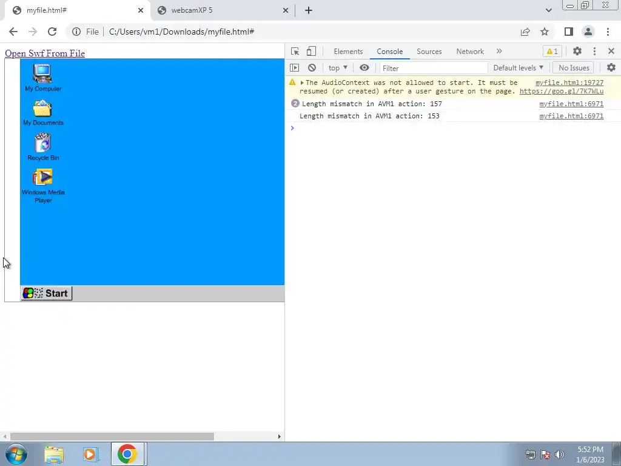The image size is (621, 466).
Task: Close the DevTools panel
Action: (611, 51)
